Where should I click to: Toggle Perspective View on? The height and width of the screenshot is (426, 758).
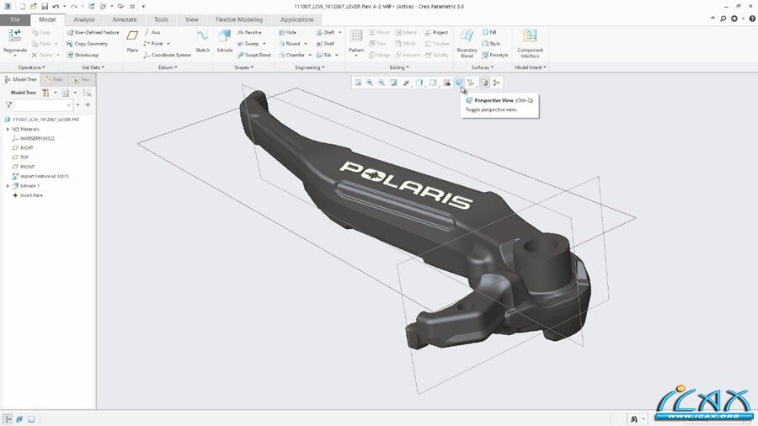coord(459,83)
